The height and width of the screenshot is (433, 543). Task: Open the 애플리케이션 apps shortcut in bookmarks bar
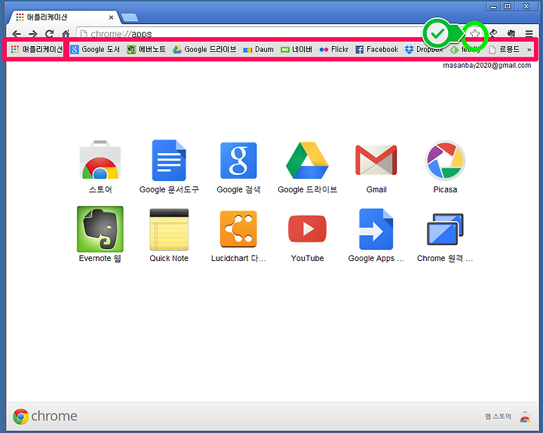(36, 49)
